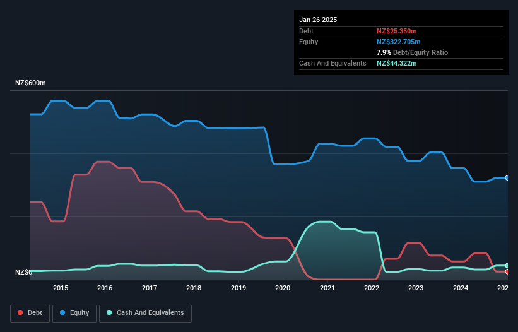This screenshot has width=518, height=332.
Task: Click the red dot in Debt legend
Action: point(21,313)
